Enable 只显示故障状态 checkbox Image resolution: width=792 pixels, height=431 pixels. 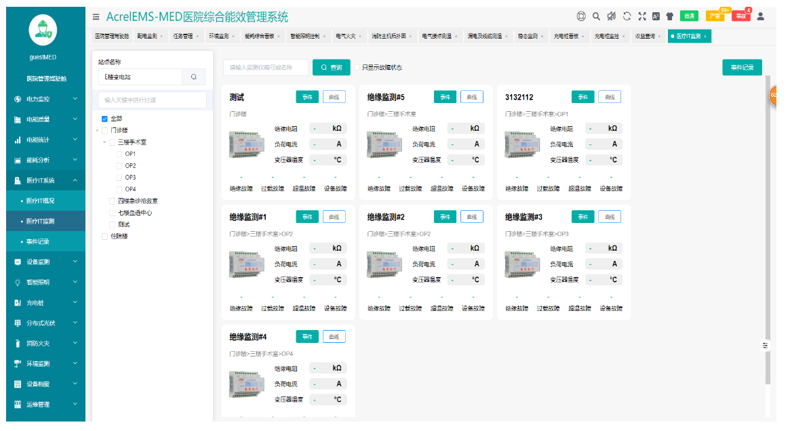click(x=357, y=68)
